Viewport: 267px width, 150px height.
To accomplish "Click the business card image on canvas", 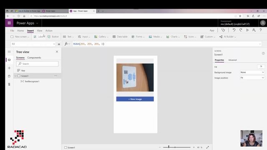I will coord(135,77).
